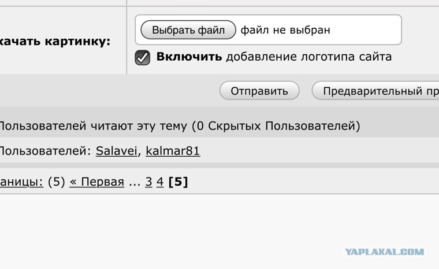439x269 pixels.
Task: Go to page 3
Action: click(x=148, y=182)
